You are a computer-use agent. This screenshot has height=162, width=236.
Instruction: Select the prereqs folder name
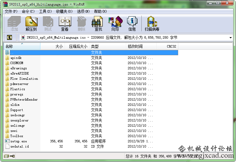[x=17, y=94]
